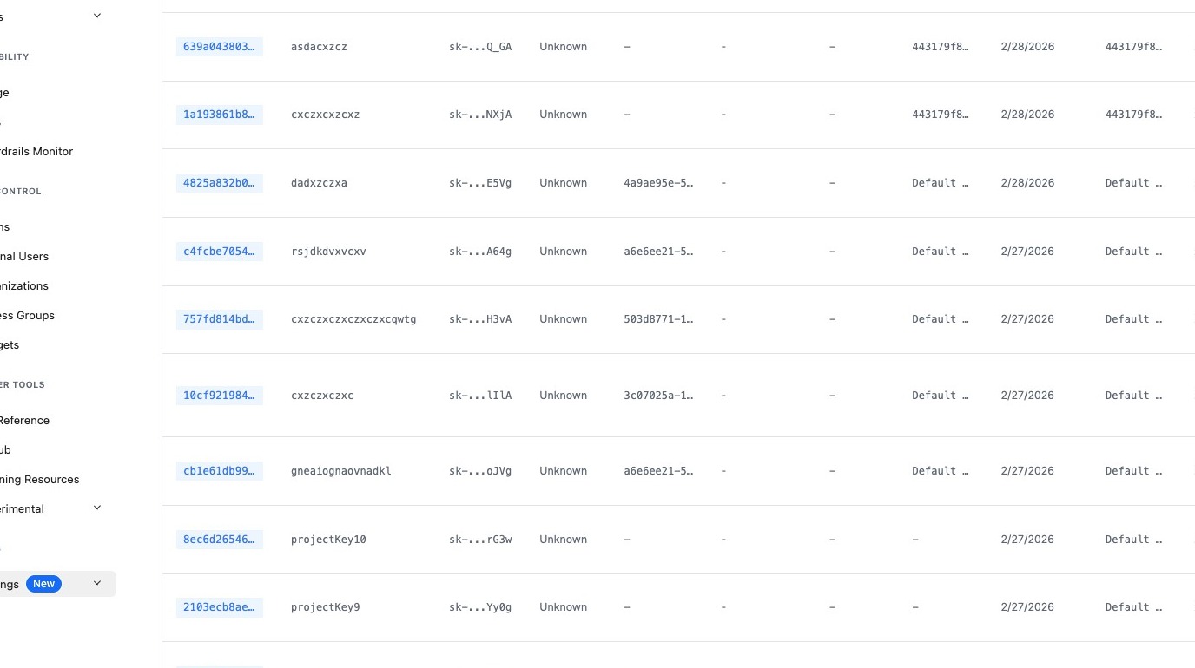Viewport: 1195px width, 668px height.
Task: Open Guardrails Monitor page
Action: point(36,151)
